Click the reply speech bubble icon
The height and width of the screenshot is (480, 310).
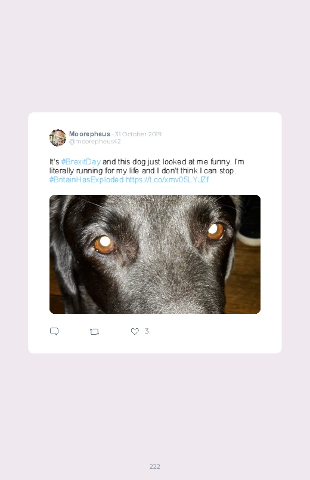click(x=54, y=331)
